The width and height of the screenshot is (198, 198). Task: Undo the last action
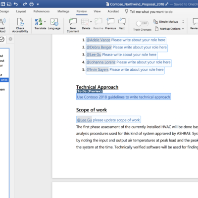[x=16, y=4]
